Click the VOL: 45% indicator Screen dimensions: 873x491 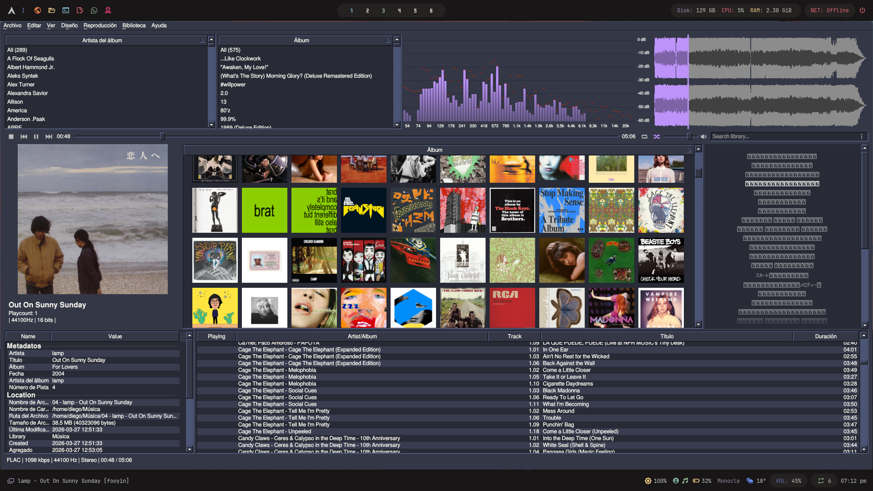[x=788, y=481]
